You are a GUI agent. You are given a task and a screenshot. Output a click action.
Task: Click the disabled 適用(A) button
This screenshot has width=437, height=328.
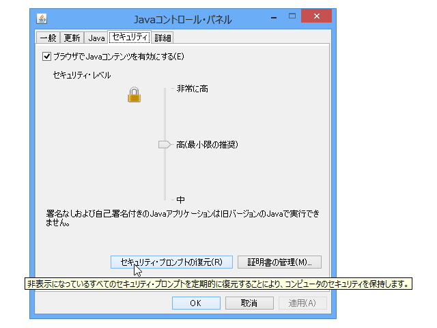coord(302,303)
